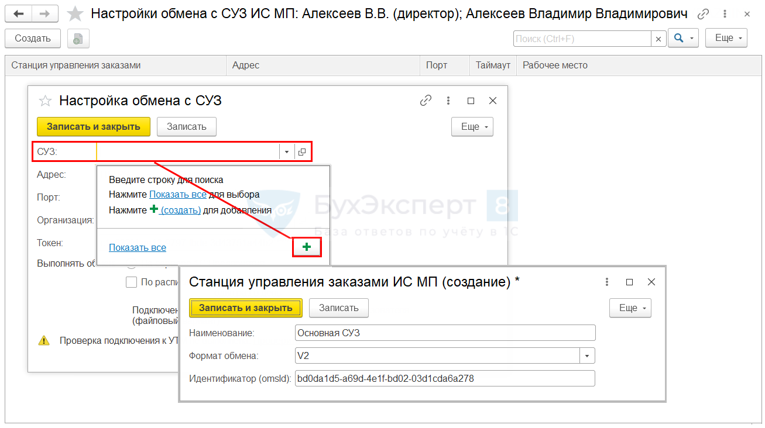Close the main exchange settings window
The width and height of the screenshot is (765, 428).
point(747,14)
